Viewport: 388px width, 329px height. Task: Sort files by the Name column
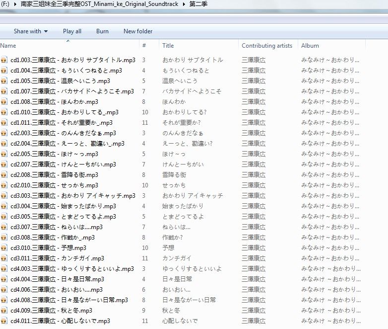[x=69, y=46]
